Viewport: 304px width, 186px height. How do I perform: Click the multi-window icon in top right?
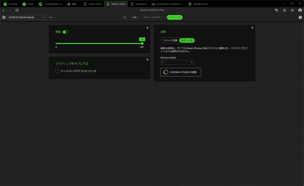pyautogui.click(x=277, y=10)
